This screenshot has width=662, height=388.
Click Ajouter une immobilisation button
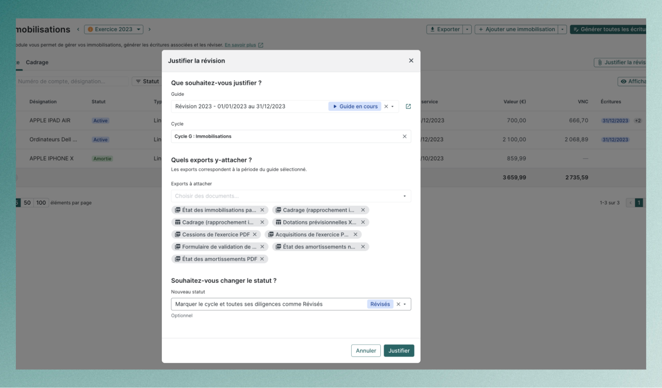coord(516,29)
